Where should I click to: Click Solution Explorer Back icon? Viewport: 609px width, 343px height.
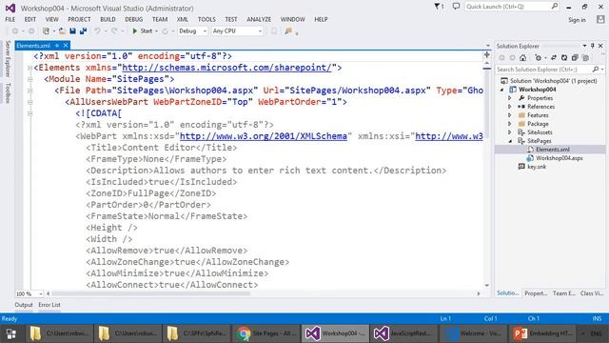click(501, 57)
